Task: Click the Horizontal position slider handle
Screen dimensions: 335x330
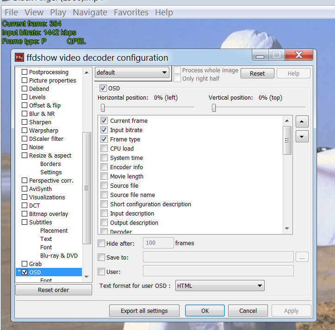Action: (103, 108)
